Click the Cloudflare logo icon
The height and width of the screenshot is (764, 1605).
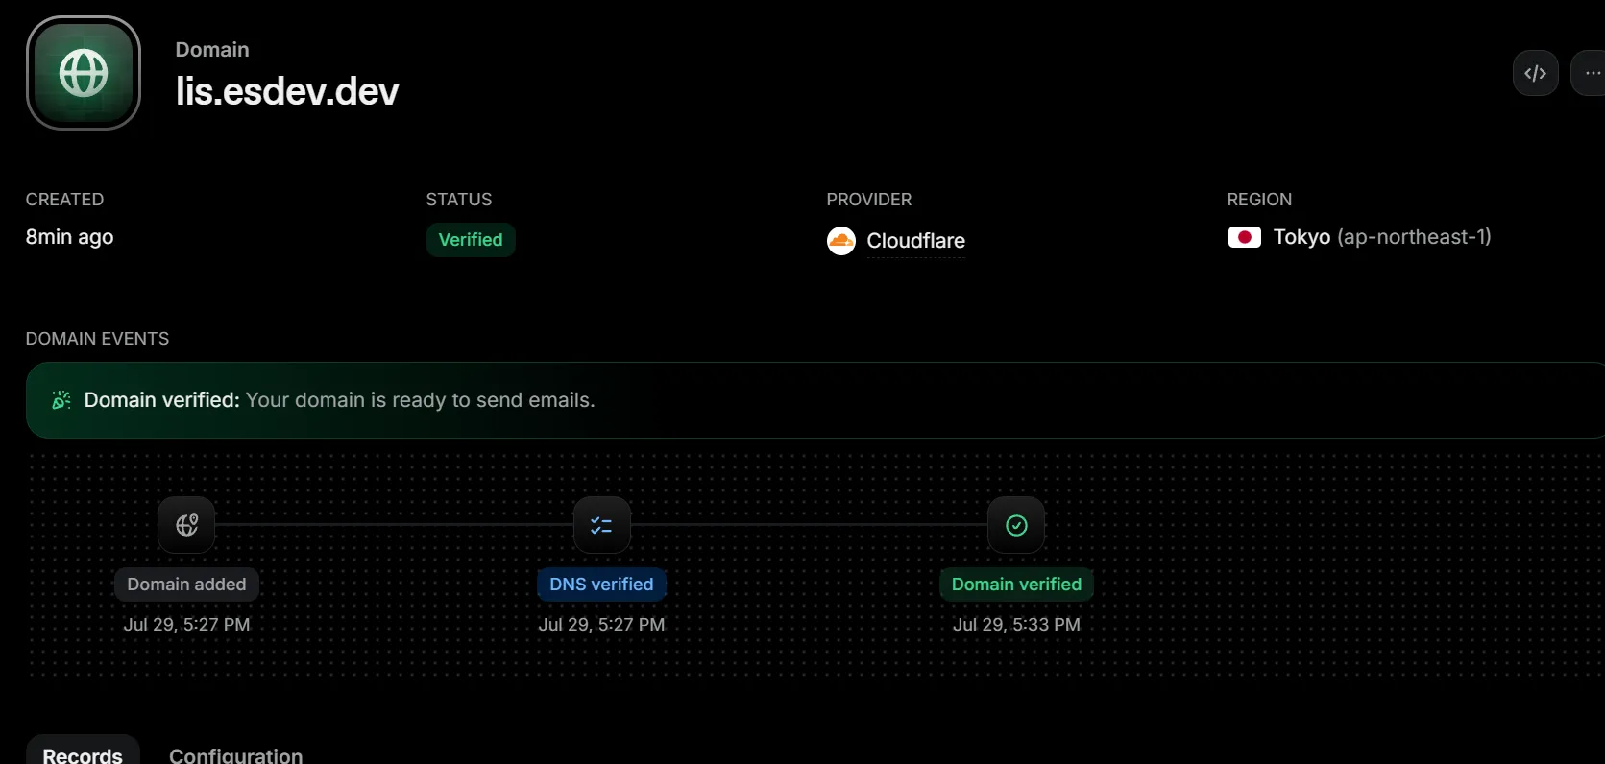(x=841, y=240)
